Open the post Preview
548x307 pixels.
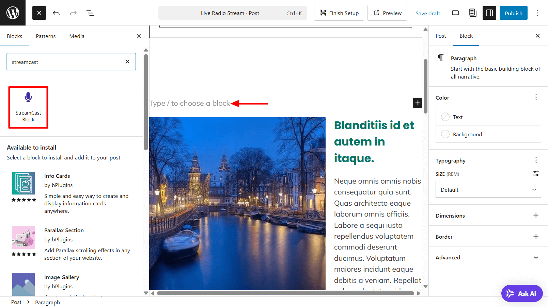pos(387,13)
